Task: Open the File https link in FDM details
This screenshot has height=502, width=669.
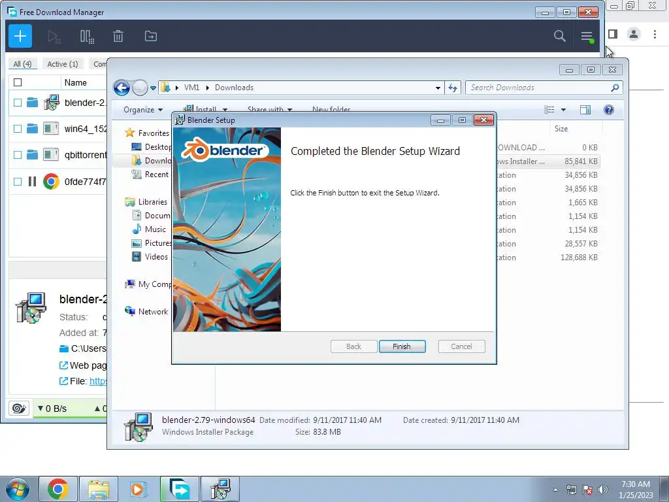Action: point(98,381)
